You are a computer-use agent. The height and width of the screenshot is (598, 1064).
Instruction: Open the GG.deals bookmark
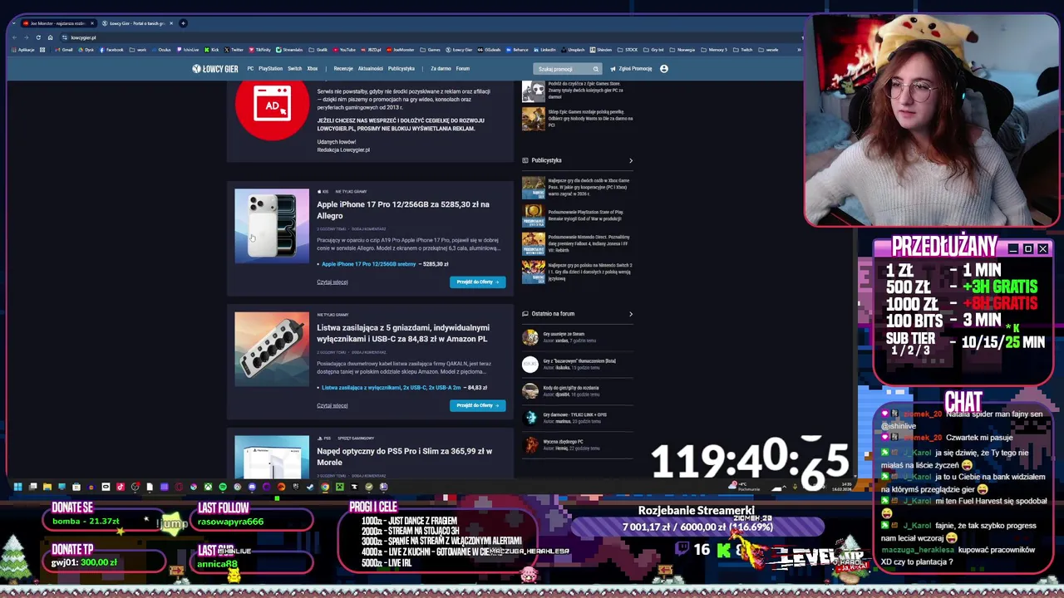point(489,50)
